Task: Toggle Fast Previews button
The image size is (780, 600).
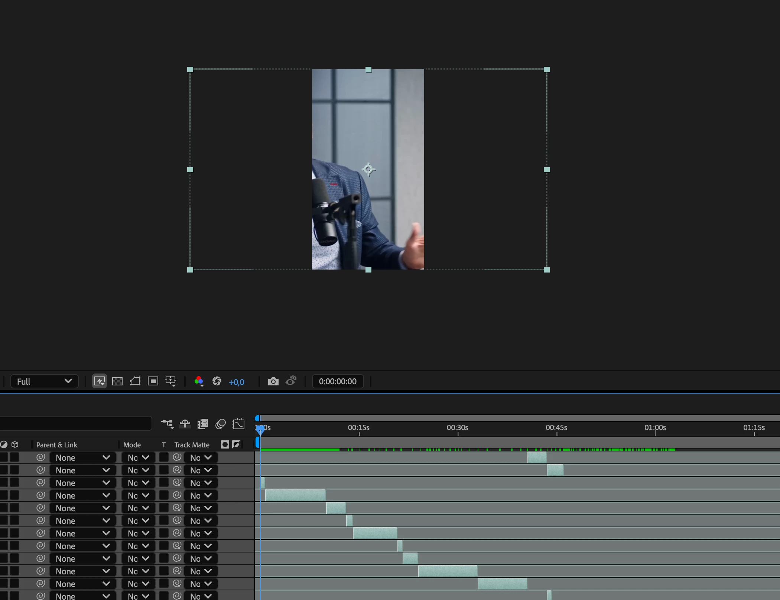Action: pos(99,381)
